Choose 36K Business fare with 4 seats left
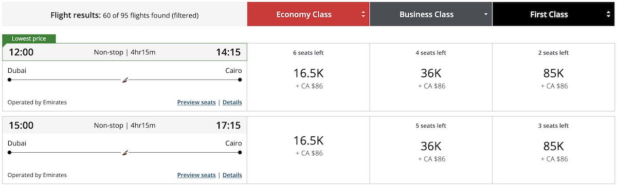 431,77
